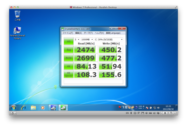The image size is (187, 128).
Task: Open the 編集(E) menu in CrystalDiskMark
Action: click(79, 33)
